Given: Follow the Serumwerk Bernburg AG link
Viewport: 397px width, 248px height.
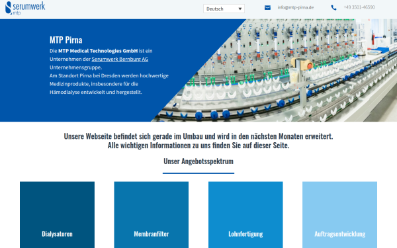Looking at the screenshot, I should (x=120, y=60).
